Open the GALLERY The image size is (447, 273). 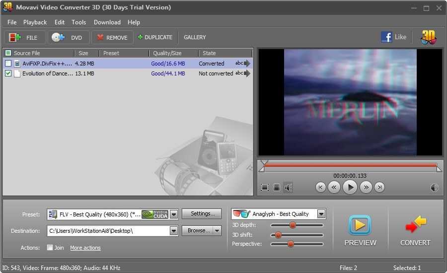195,37
